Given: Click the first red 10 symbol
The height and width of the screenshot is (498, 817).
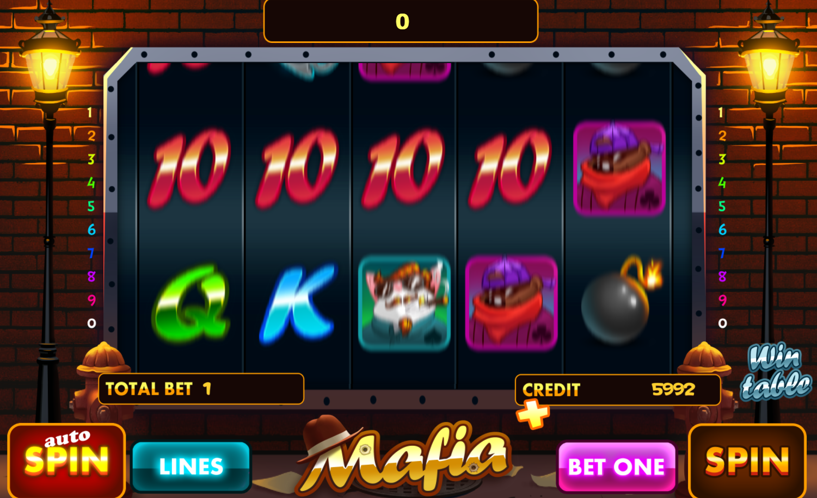Looking at the screenshot, I should 189,169.
